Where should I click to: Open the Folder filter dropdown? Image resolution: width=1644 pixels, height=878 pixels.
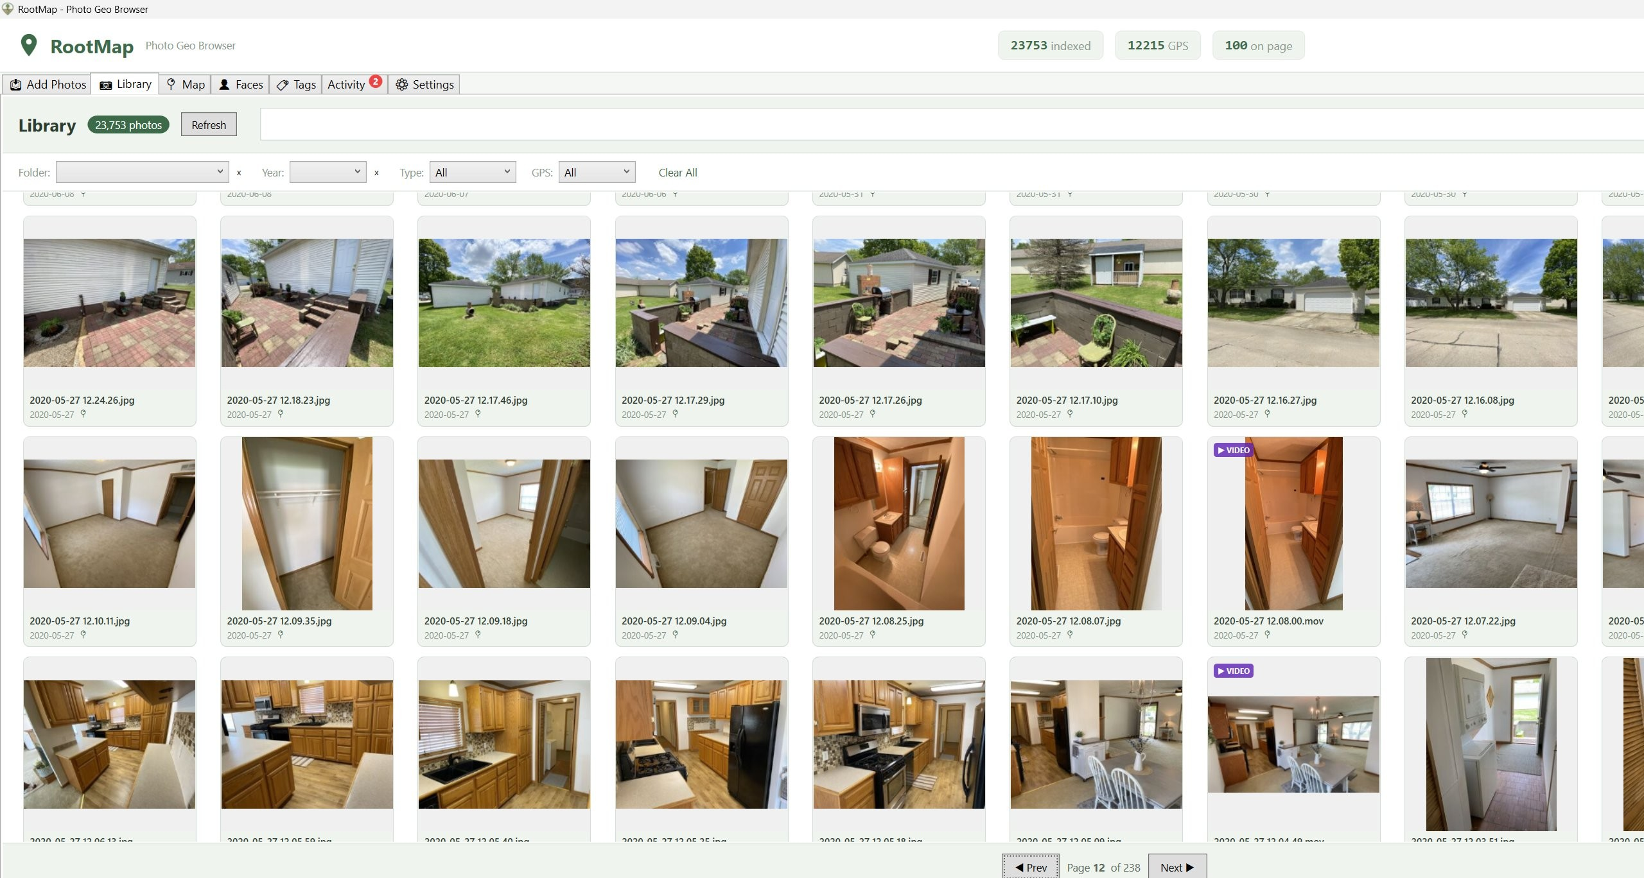coord(143,172)
